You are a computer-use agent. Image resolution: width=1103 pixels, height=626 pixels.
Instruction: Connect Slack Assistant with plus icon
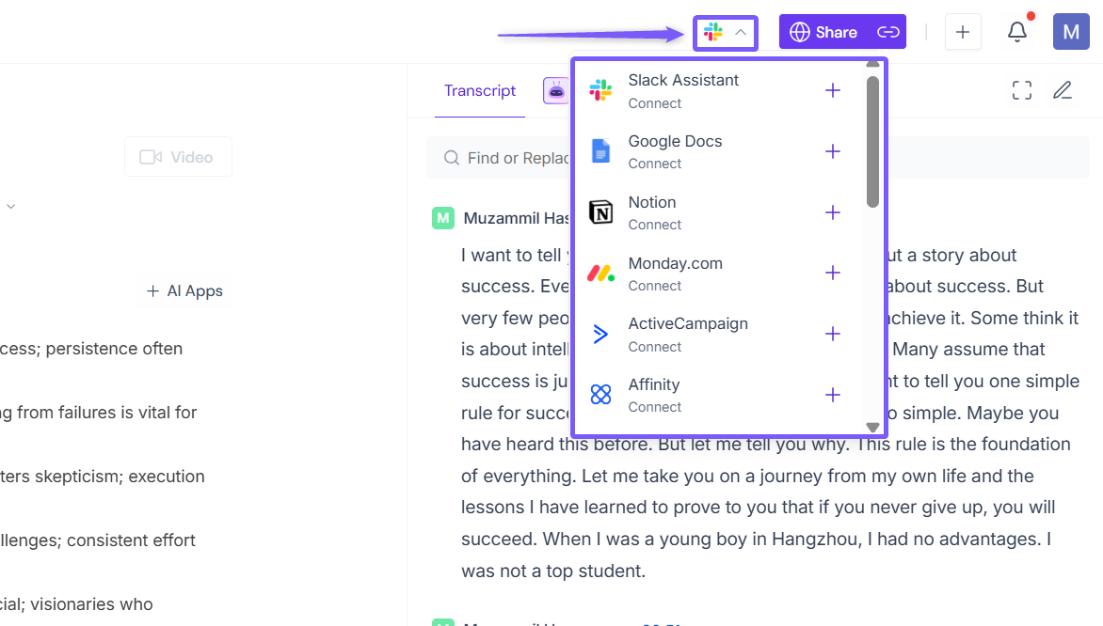(x=833, y=91)
